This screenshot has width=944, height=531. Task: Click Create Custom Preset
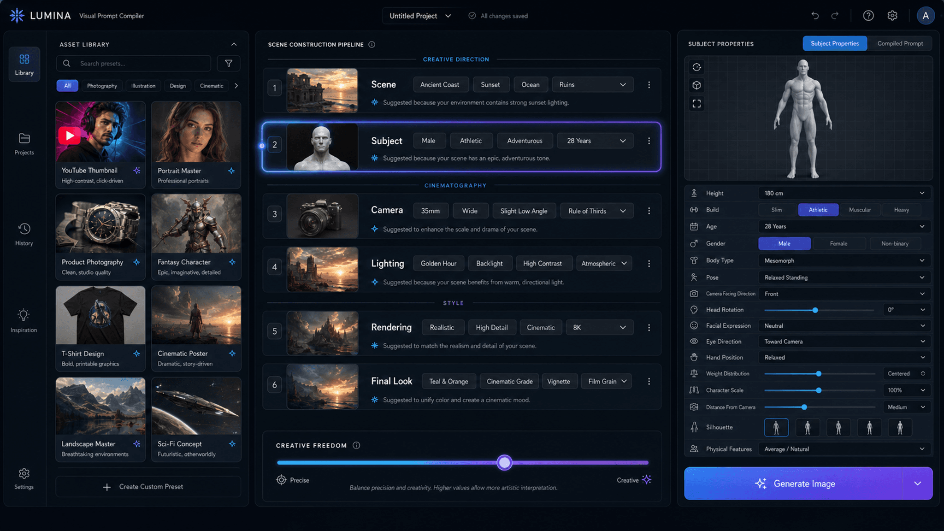coord(148,487)
